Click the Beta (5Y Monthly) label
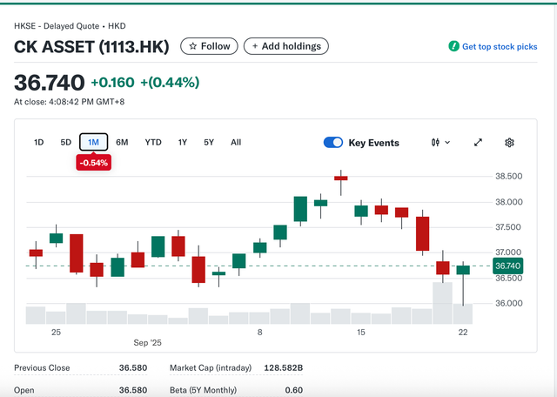This screenshot has height=397, width=557. tap(203, 390)
